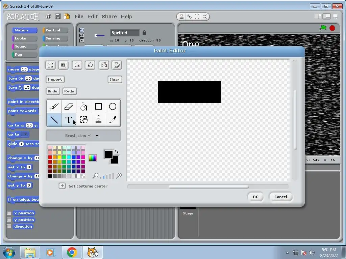Toggle the sprite drag lock icon

pos(144,33)
